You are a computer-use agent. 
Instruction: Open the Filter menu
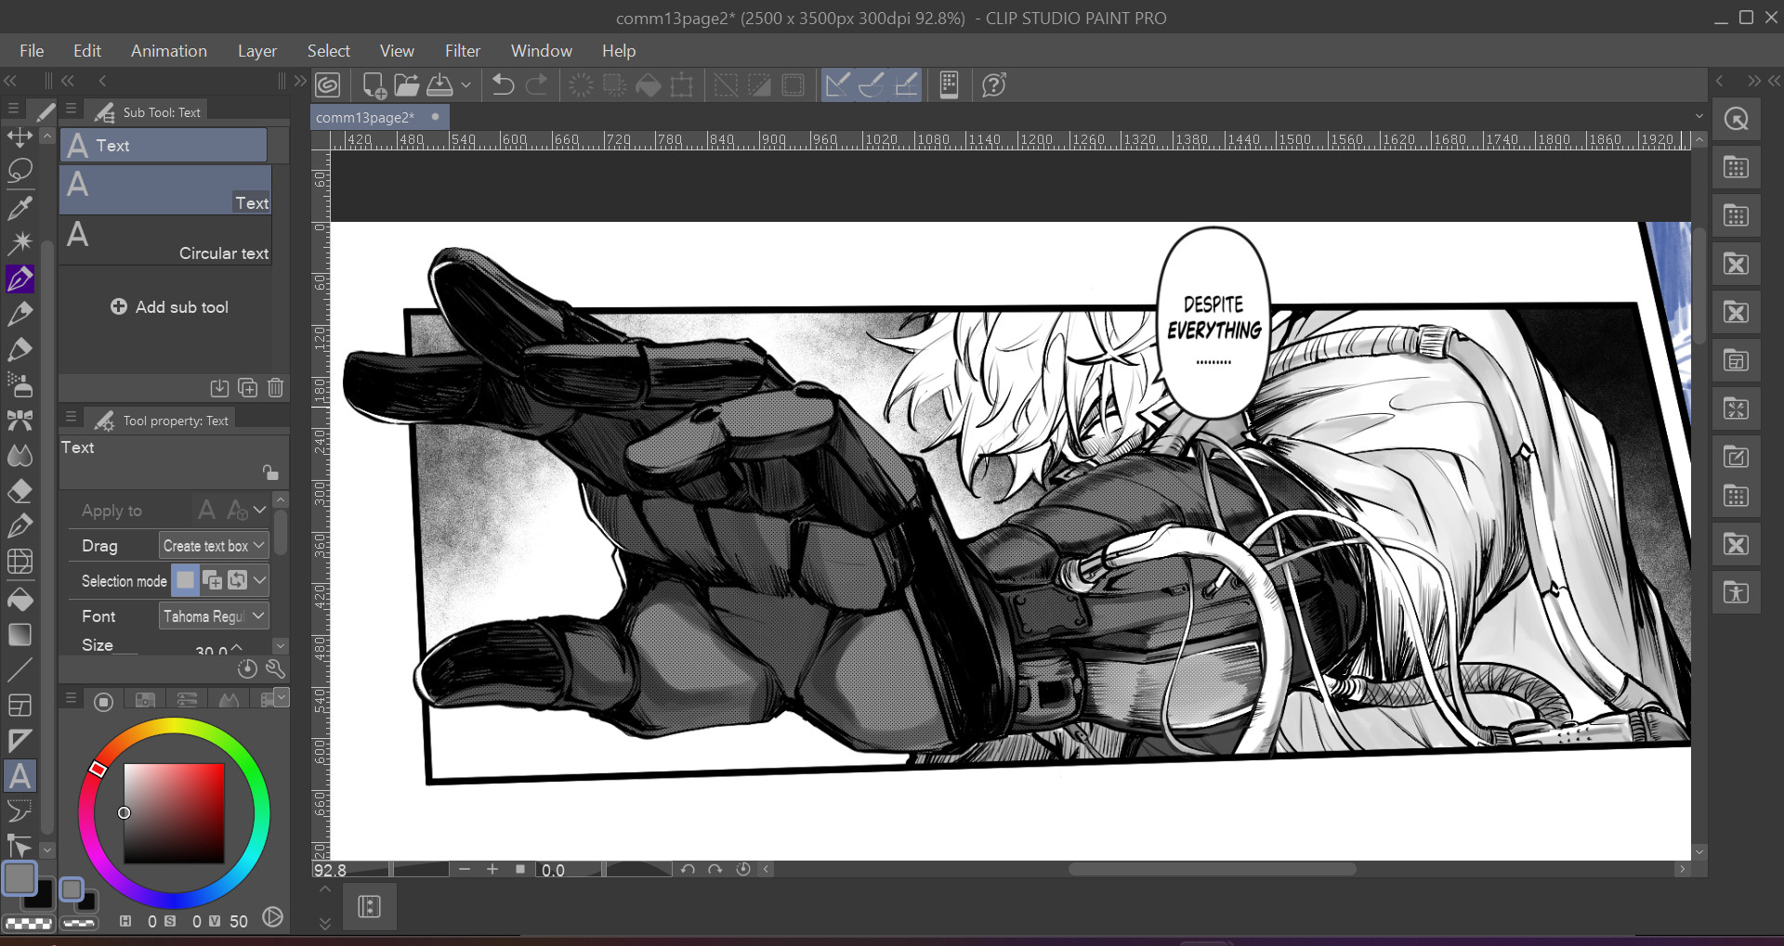tap(463, 51)
